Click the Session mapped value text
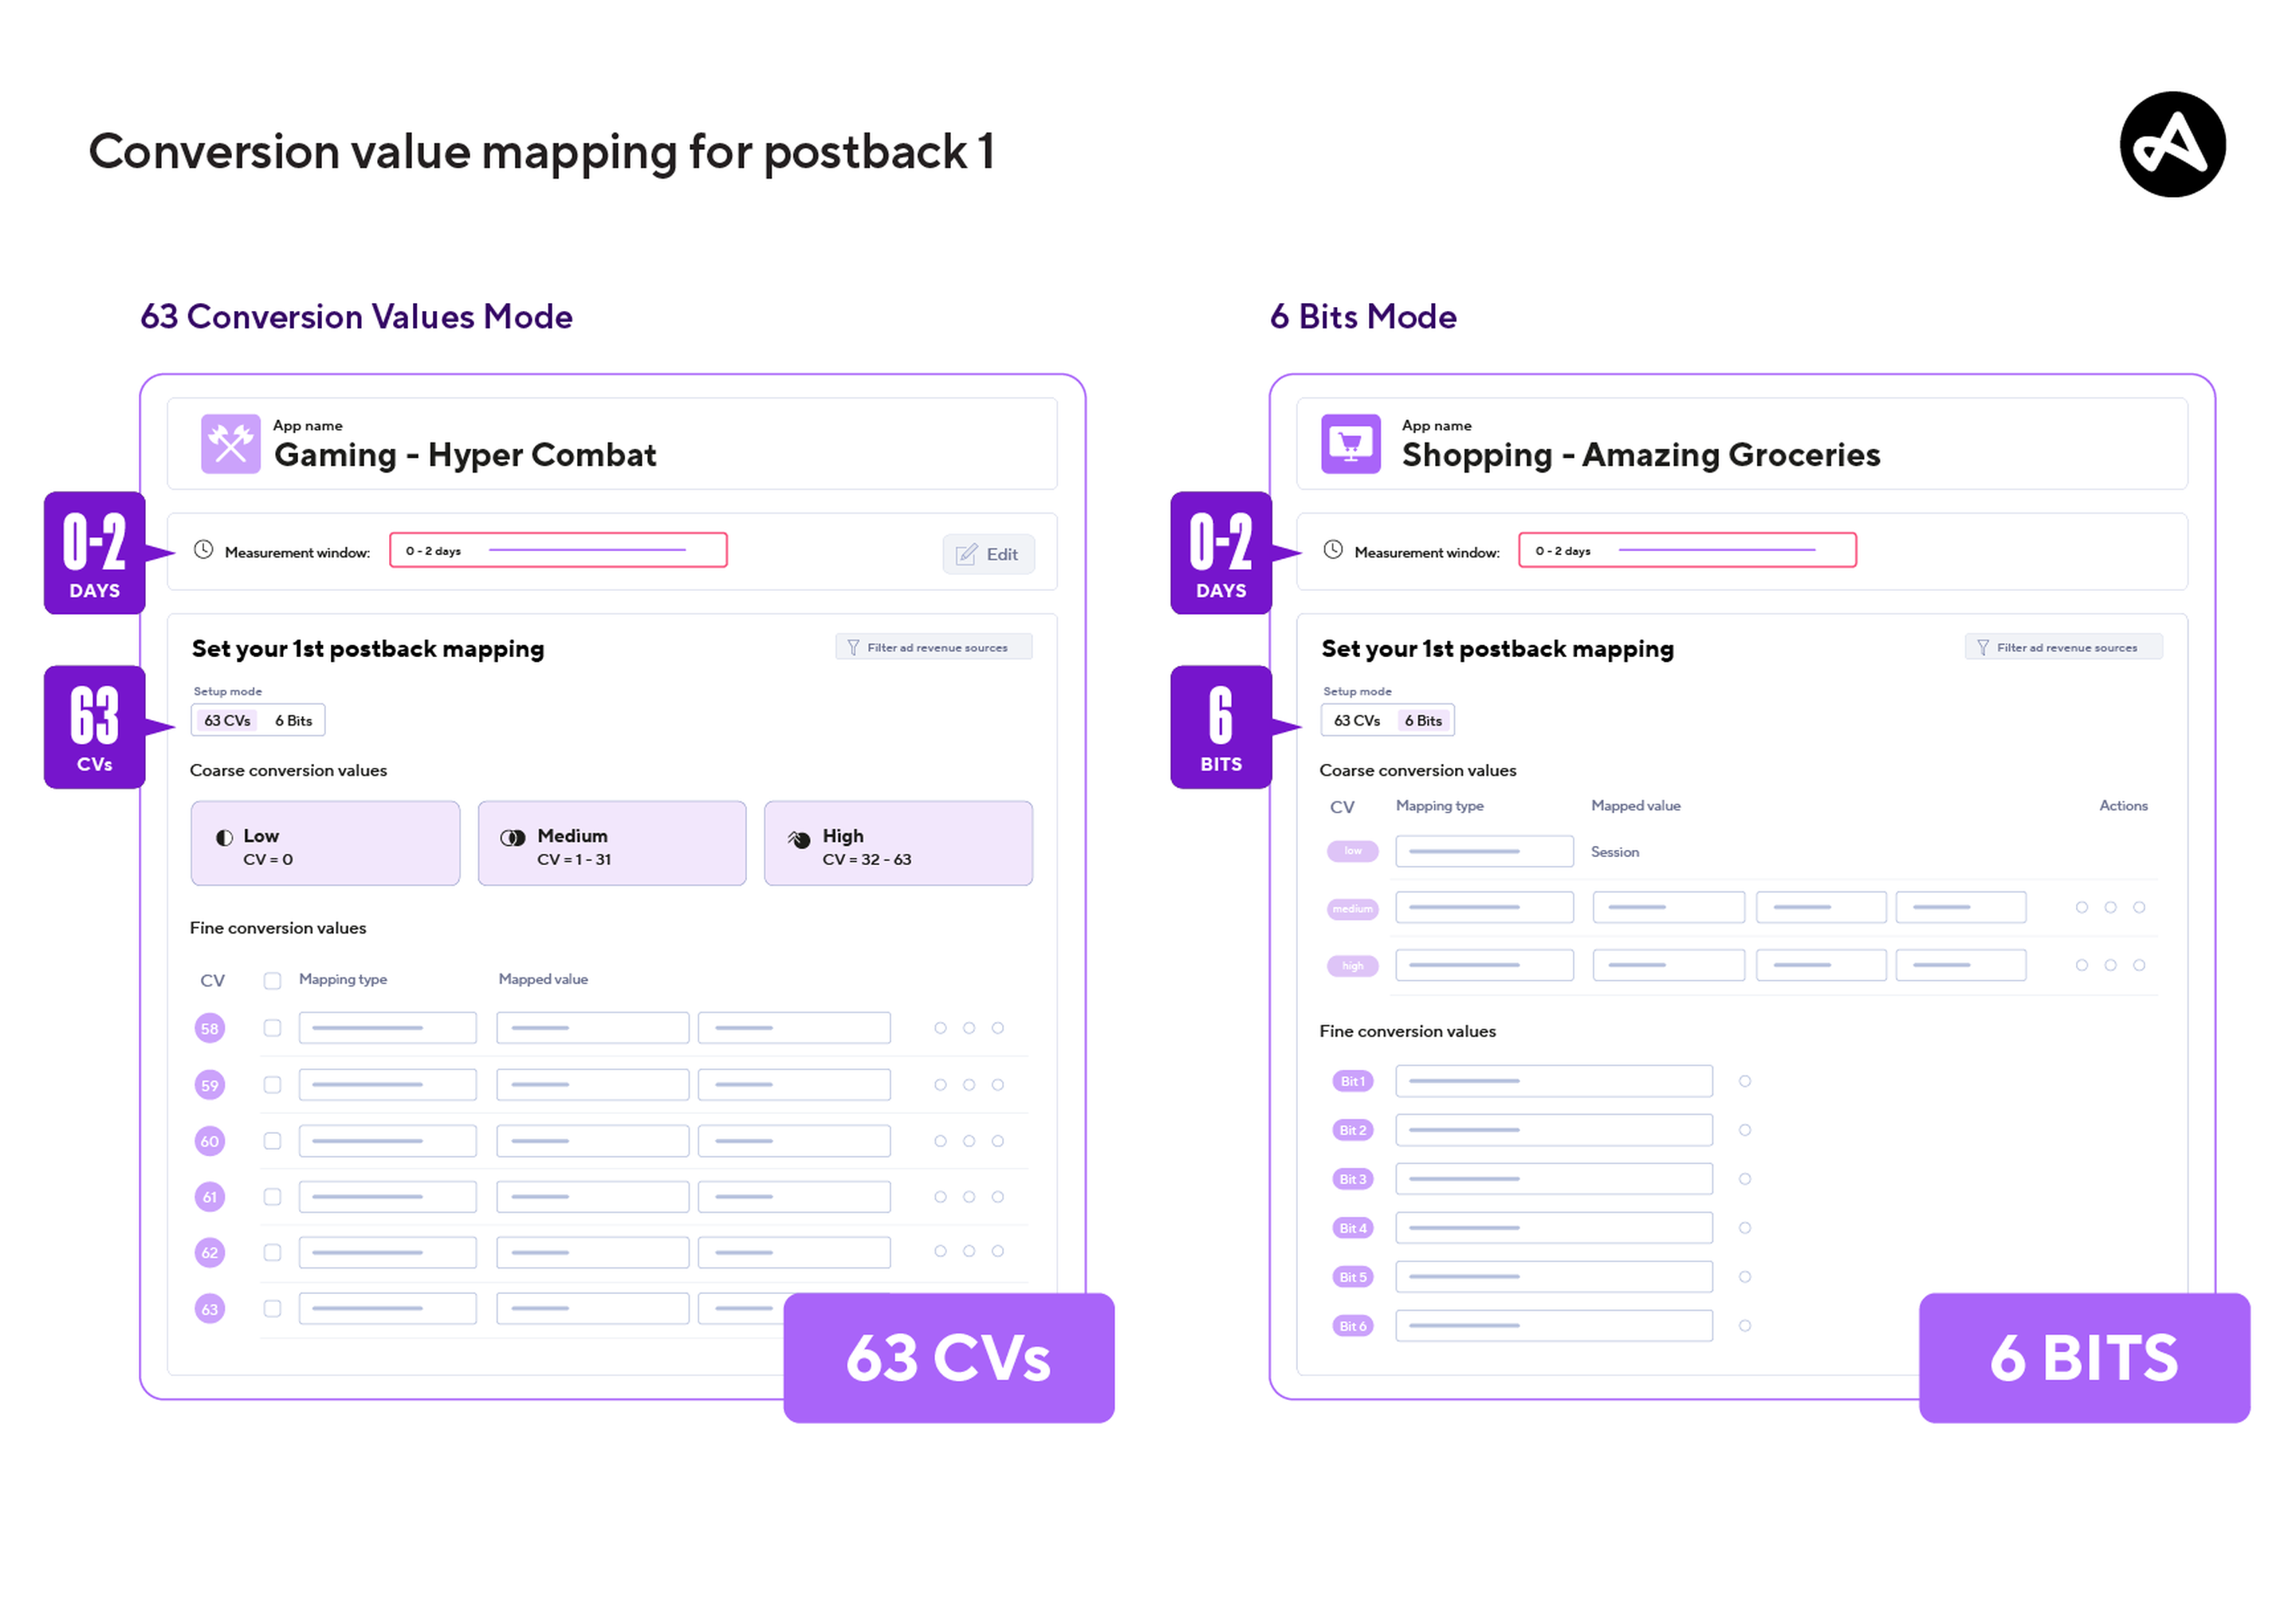This screenshot has width=2296, height=1601. coord(1614,852)
